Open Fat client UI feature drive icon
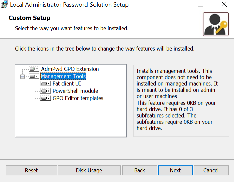Image resolution: width=234 pixels, height=182 pixels. pos(46,84)
